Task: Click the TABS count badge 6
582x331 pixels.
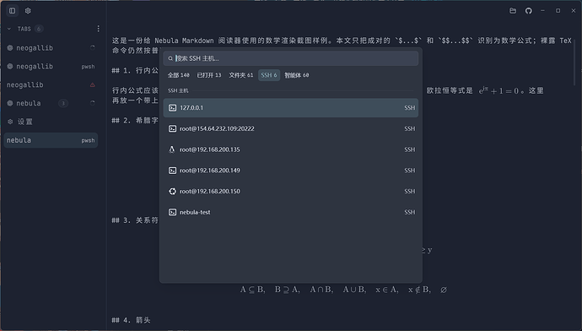Action: tap(39, 29)
